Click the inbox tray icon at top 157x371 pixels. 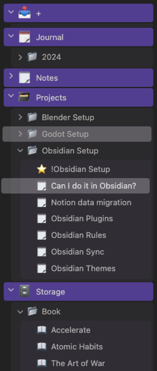(x=25, y=13)
